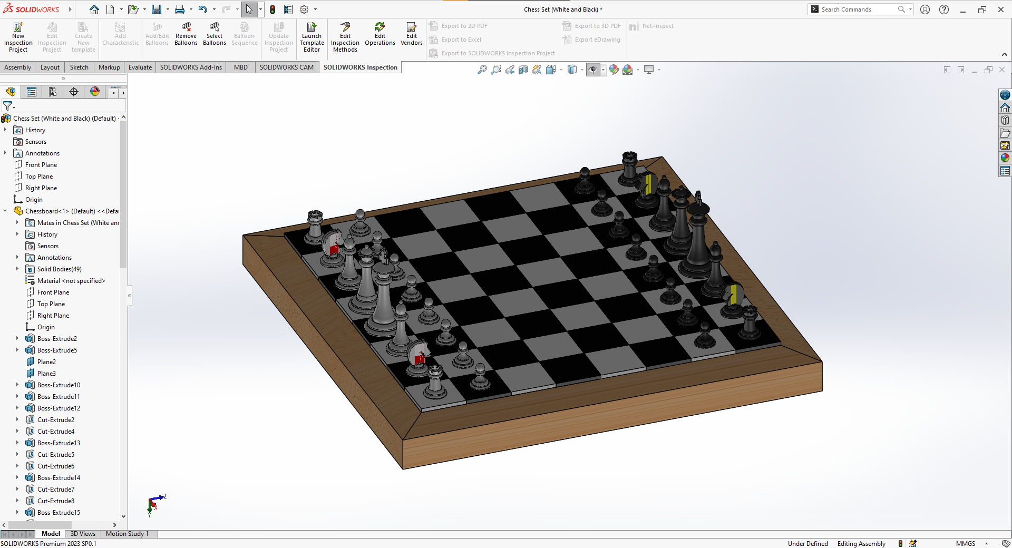Collapse the left panel splitter handle
This screenshot has width=1012, height=548.
(x=130, y=296)
